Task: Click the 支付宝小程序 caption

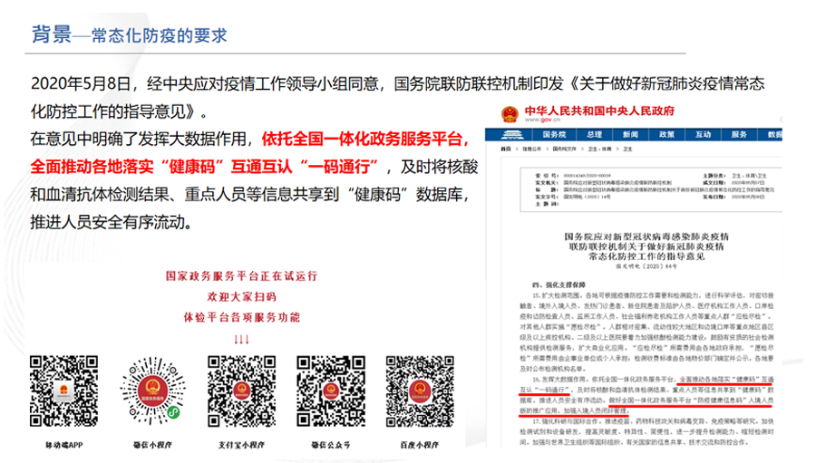Action: [241, 445]
